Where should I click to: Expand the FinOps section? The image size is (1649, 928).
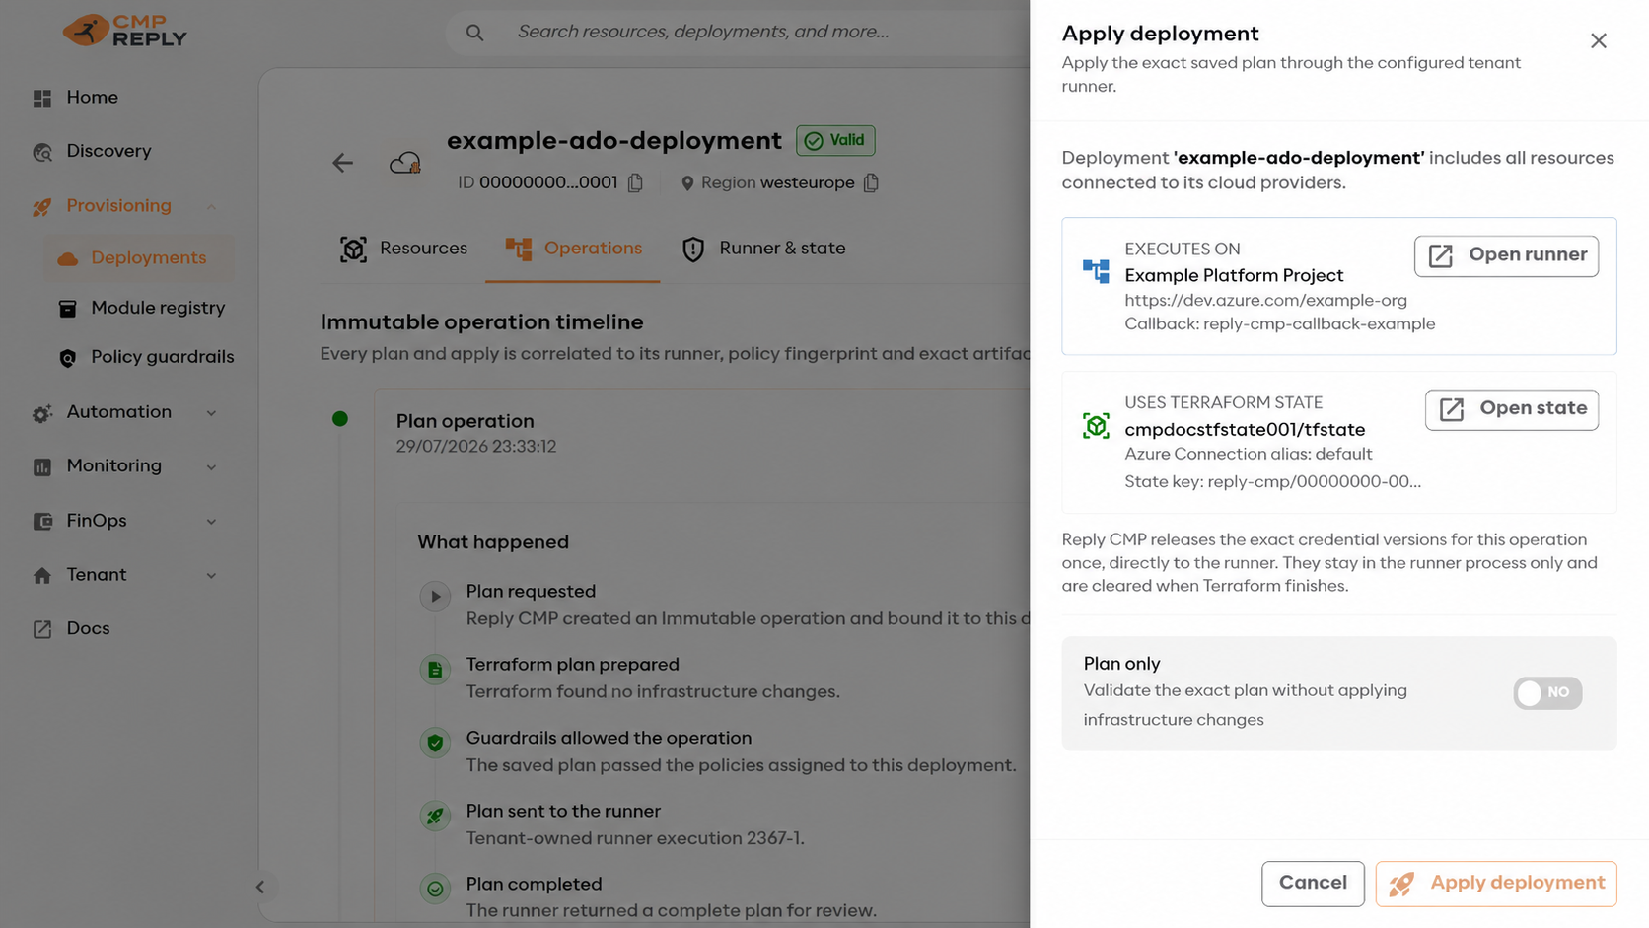coord(211,521)
